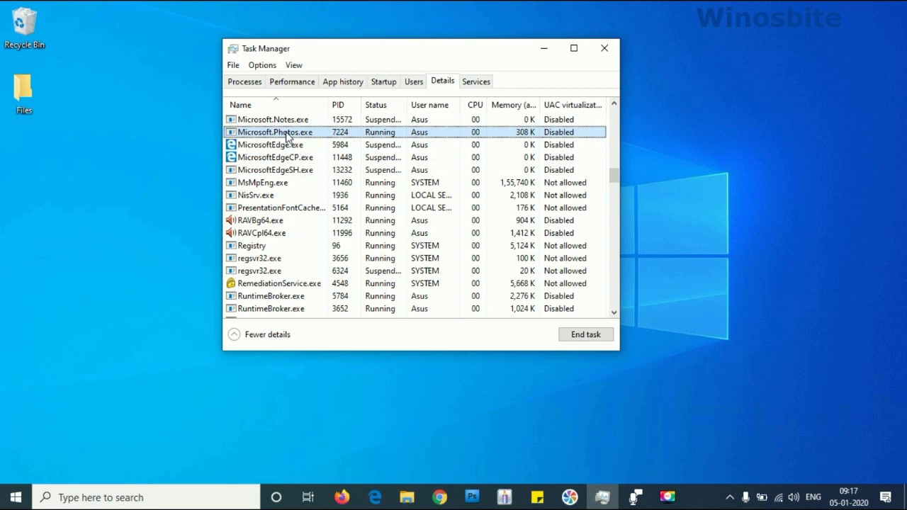Open the Recycle Bin desktop icon
Viewport: 907px width, 510px height.
[x=24, y=28]
